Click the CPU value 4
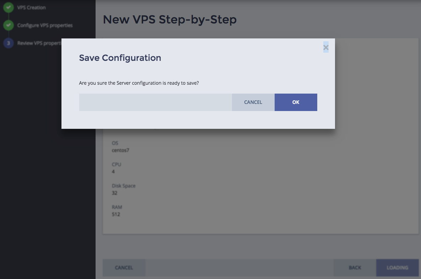 click(113, 172)
